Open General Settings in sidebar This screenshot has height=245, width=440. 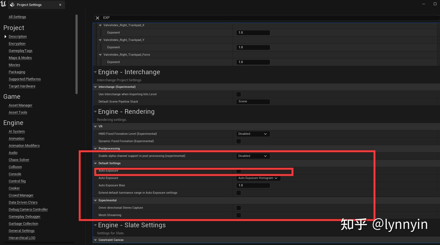point(22,231)
